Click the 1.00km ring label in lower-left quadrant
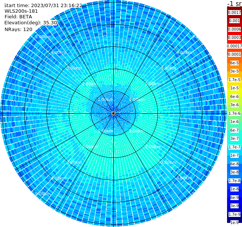242x227 pixels. click(105, 131)
